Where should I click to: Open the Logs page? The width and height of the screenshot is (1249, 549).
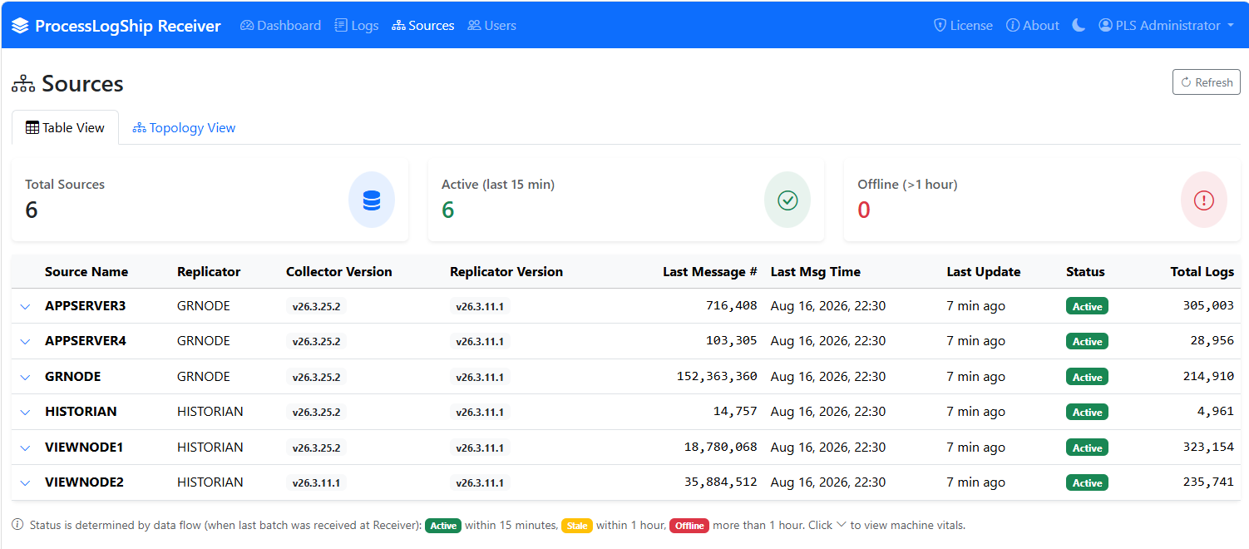(x=357, y=26)
